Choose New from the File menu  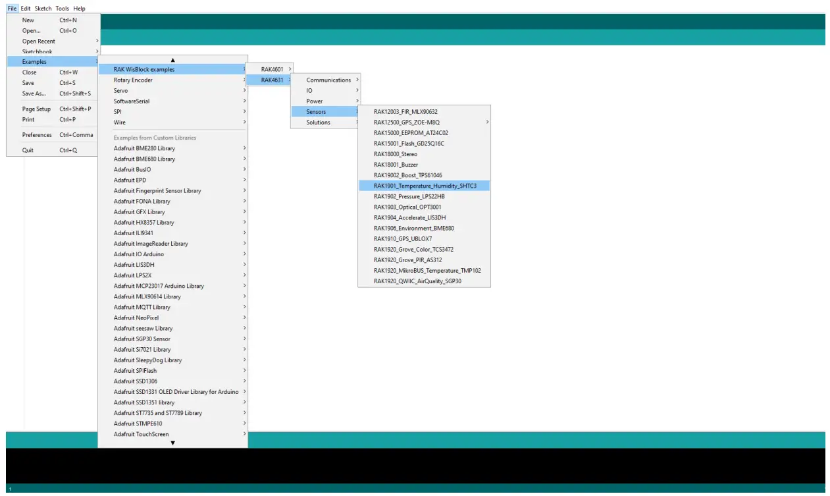[53, 20]
